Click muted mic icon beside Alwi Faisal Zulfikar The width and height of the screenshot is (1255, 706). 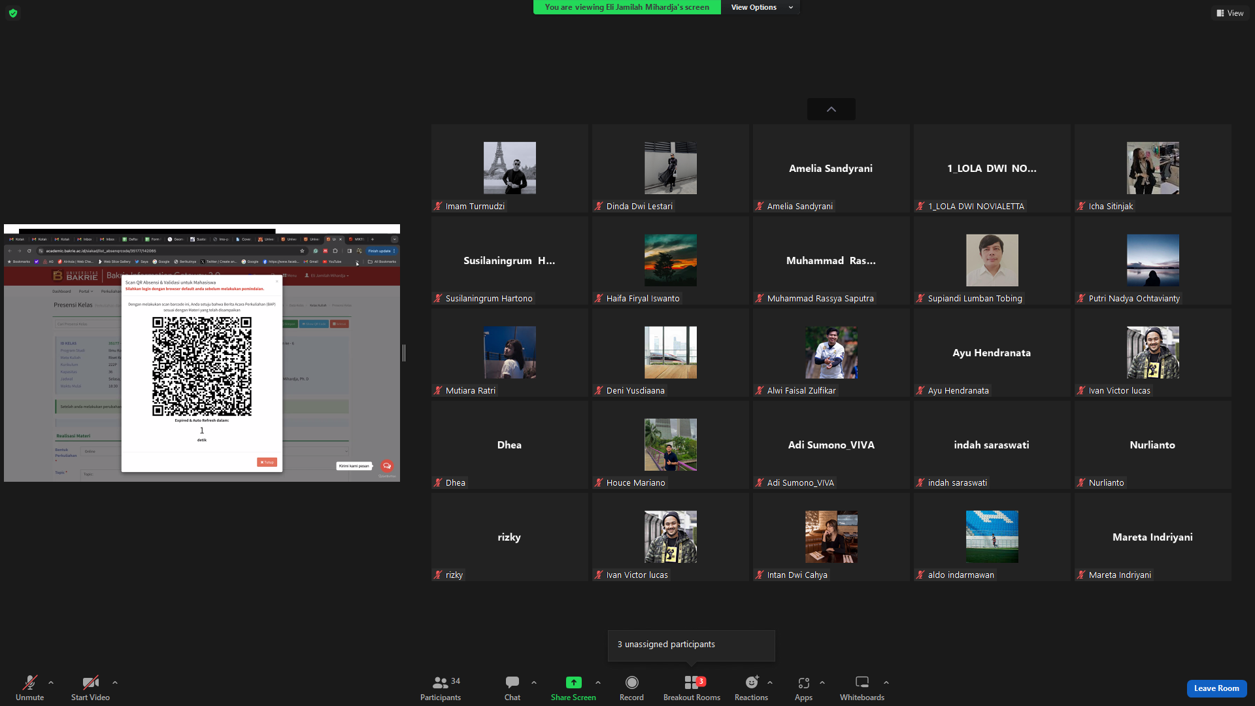point(760,390)
